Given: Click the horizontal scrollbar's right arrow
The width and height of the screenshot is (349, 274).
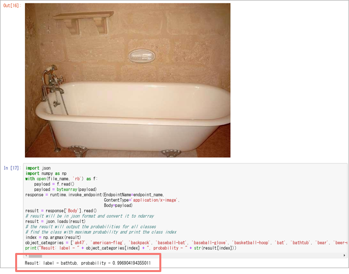Looking at the screenshot, I should 345,255.
